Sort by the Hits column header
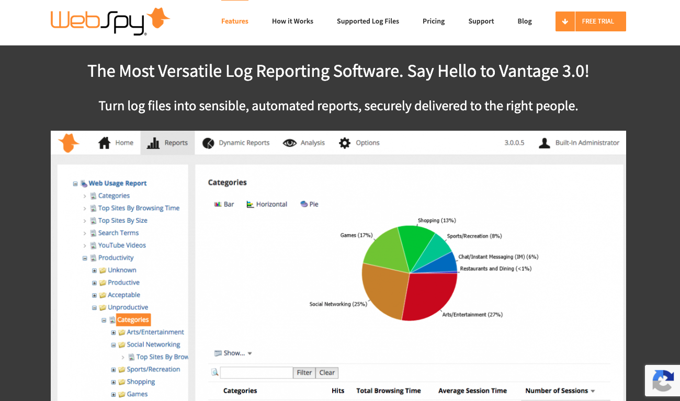The height and width of the screenshot is (401, 680). (x=338, y=391)
